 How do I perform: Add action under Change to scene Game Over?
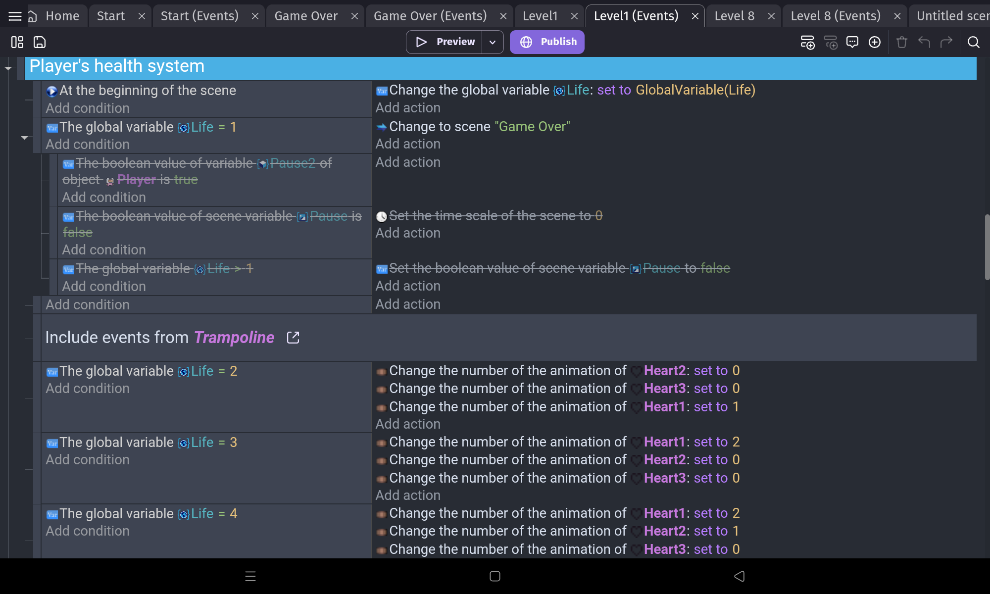(x=408, y=144)
